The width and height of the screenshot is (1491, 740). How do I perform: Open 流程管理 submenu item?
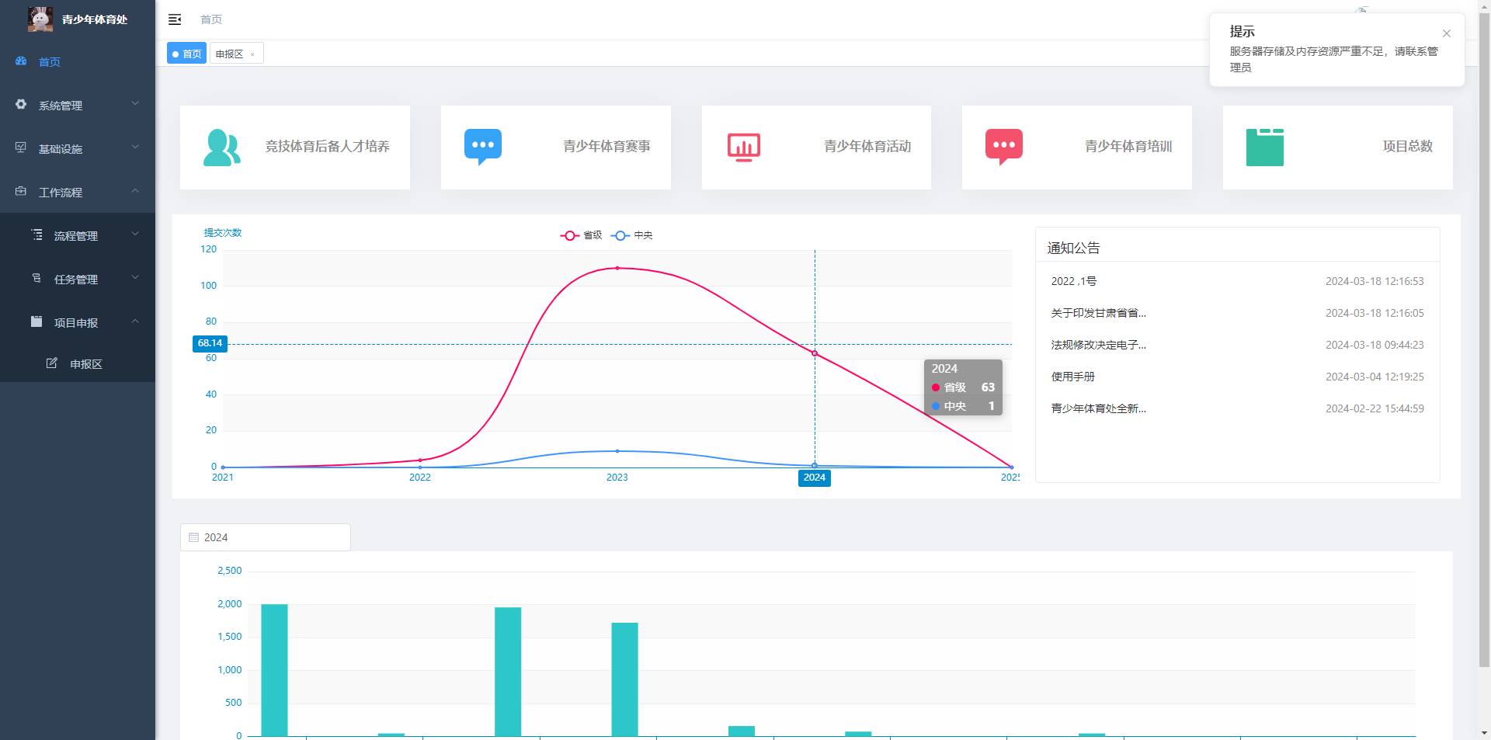tap(78, 235)
